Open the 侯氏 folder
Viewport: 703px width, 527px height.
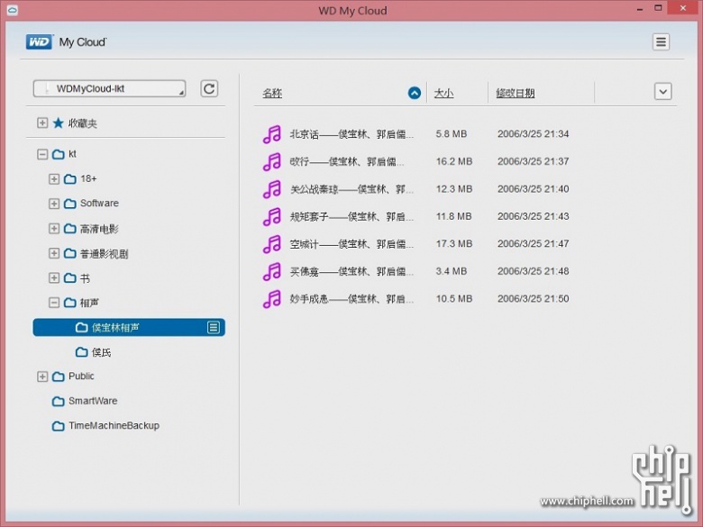(101, 352)
